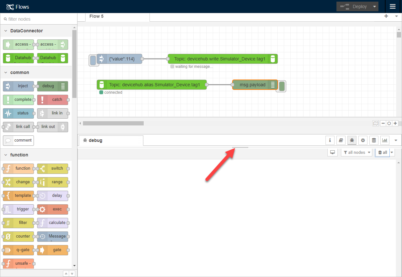Open the debug messages sidebar panel
The width and height of the screenshot is (402, 277).
coord(352,140)
